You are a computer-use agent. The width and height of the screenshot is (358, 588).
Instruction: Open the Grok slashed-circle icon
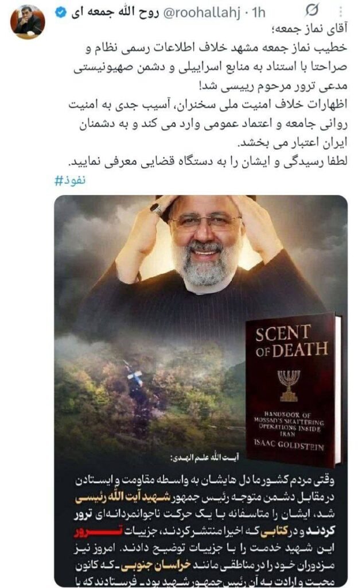[x=311, y=11]
